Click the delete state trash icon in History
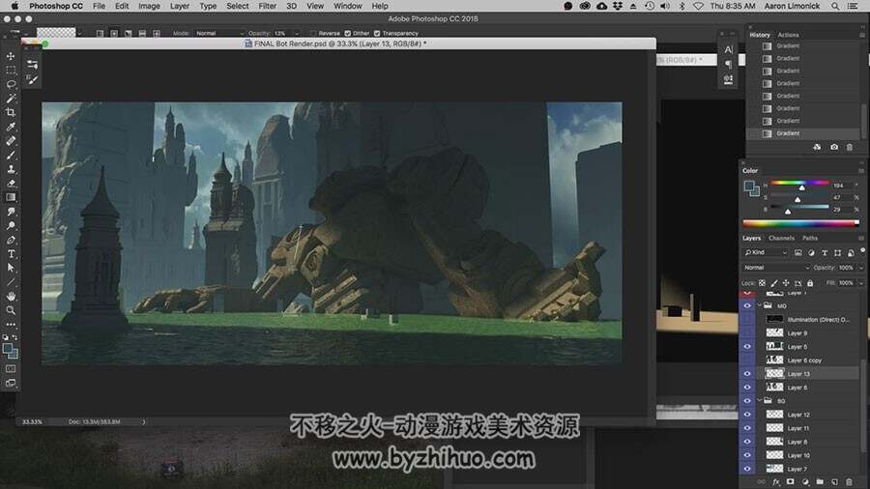Viewport: 870px width, 489px height. [850, 148]
